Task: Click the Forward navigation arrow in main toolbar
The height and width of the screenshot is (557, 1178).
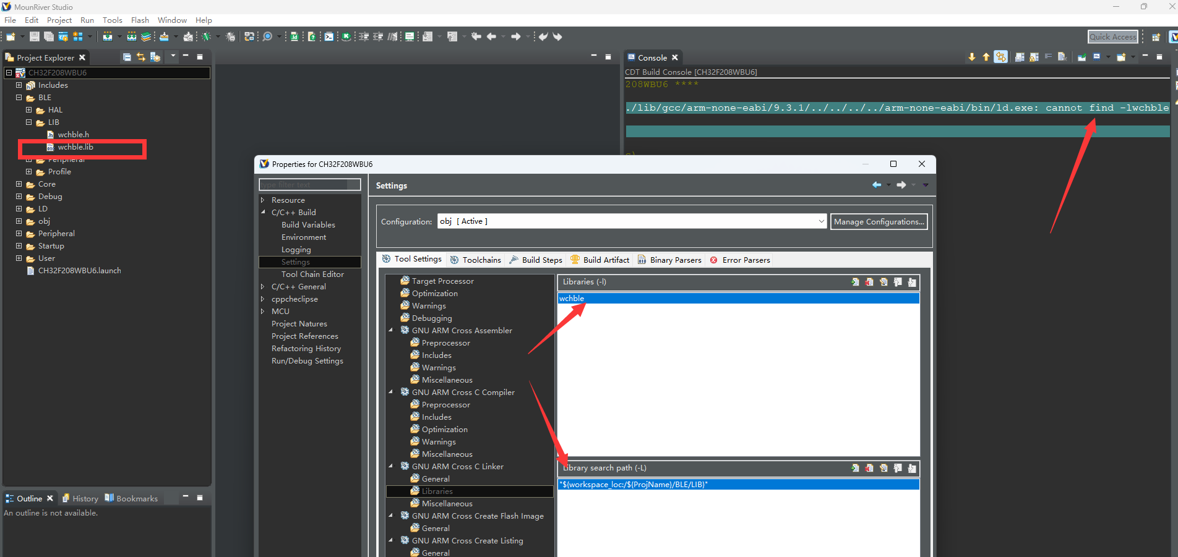Action: [515, 37]
